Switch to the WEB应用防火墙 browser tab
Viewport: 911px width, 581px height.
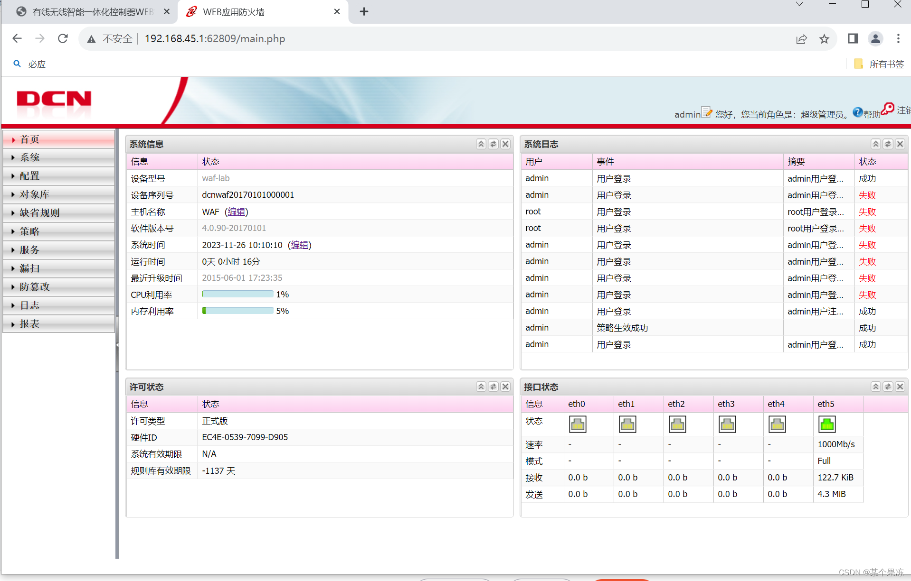click(x=235, y=11)
